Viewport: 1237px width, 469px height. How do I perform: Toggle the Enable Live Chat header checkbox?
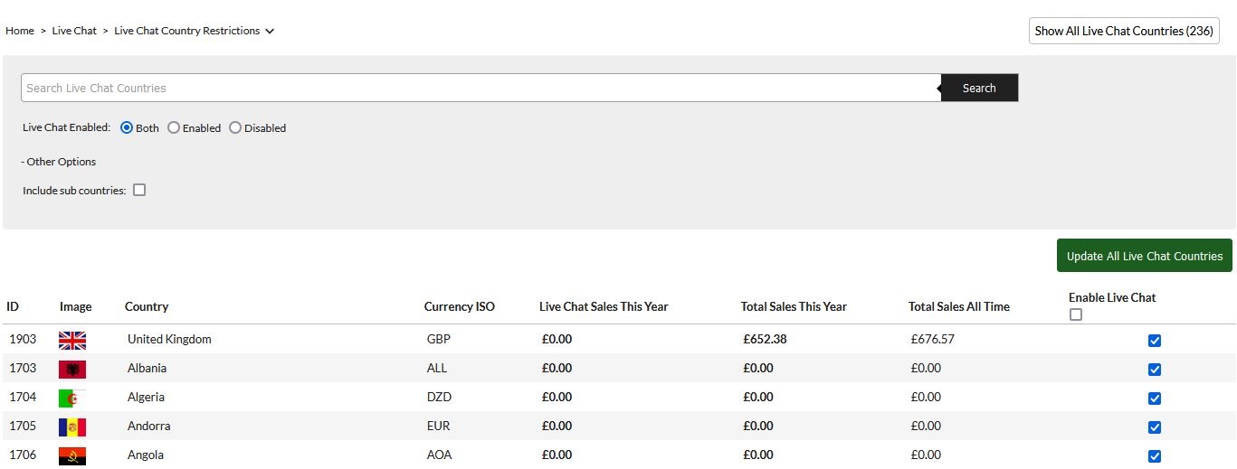[1075, 314]
